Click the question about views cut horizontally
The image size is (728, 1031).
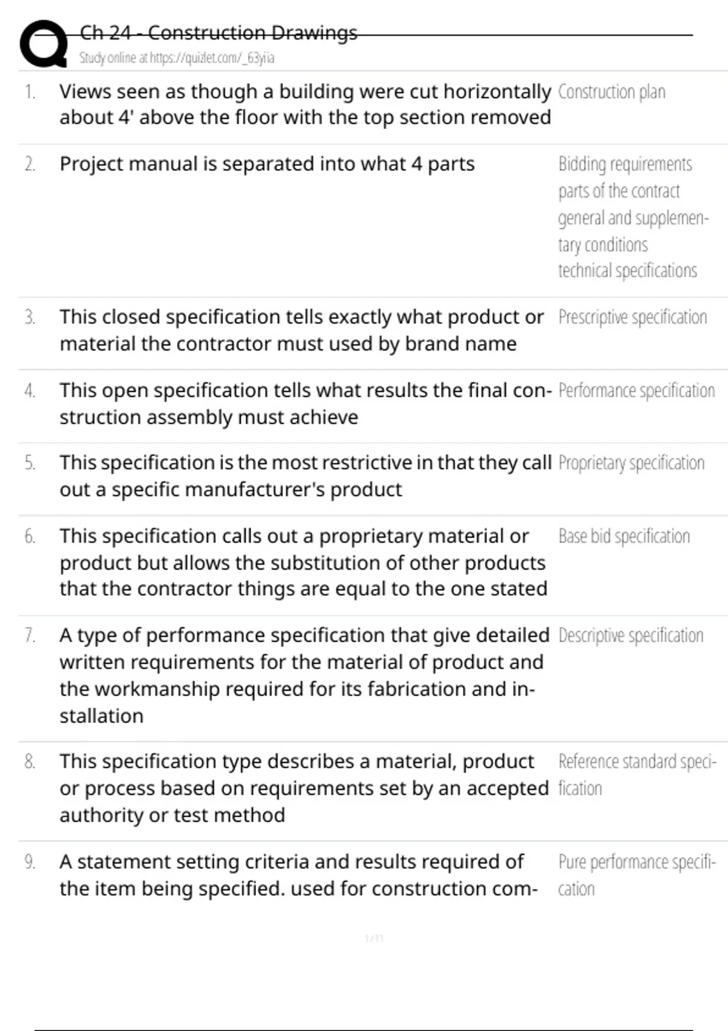coord(305,104)
